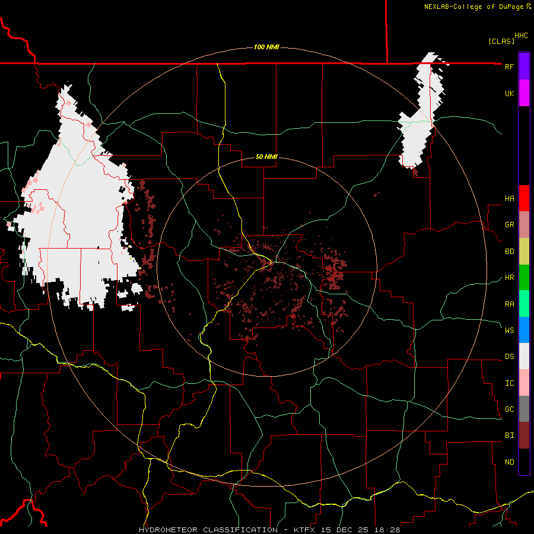Click the blue WS legend swatch

click(524, 330)
